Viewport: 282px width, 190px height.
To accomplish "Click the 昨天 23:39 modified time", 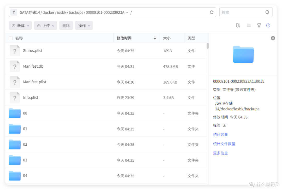I will coord(125,98).
